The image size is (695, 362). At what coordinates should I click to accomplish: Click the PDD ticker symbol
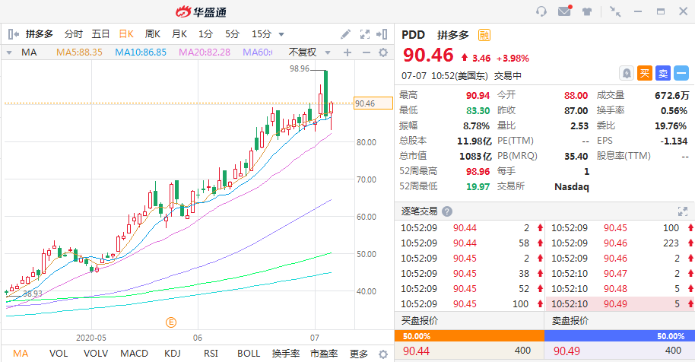[x=413, y=35]
